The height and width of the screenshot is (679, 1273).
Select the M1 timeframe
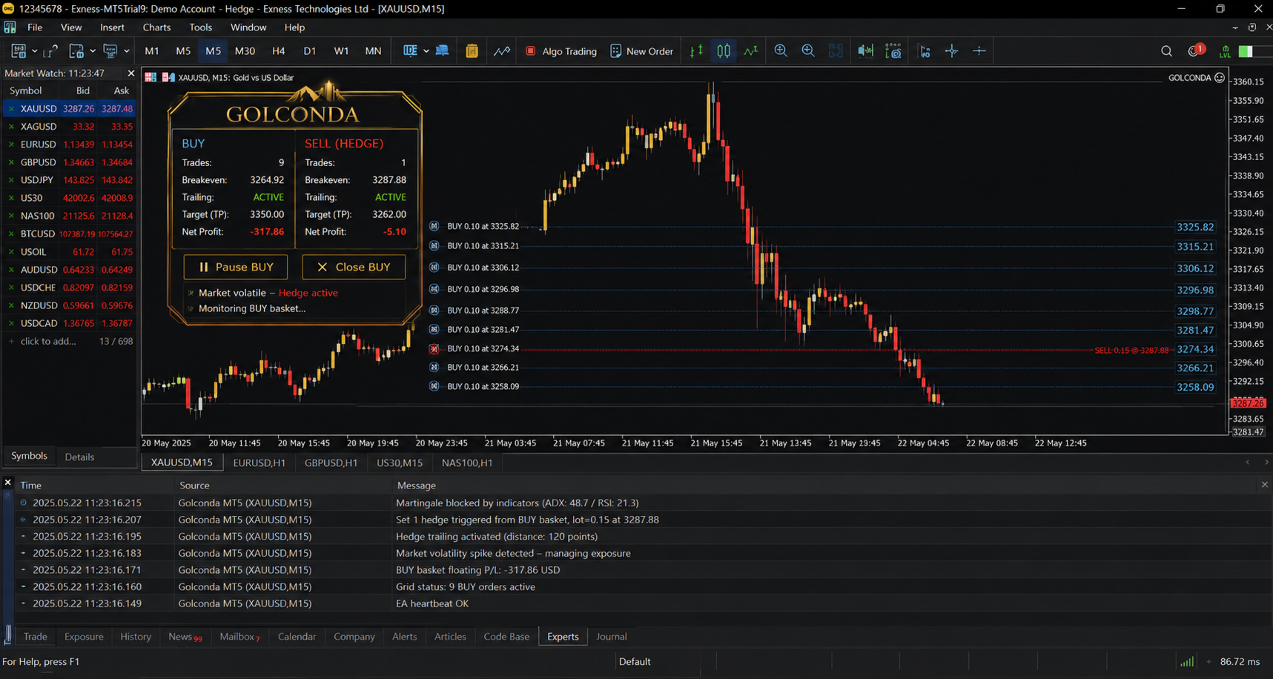click(x=152, y=51)
